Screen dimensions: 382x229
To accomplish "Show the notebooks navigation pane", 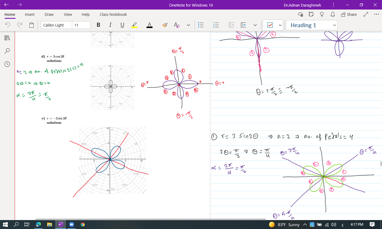I will tap(7, 38).
